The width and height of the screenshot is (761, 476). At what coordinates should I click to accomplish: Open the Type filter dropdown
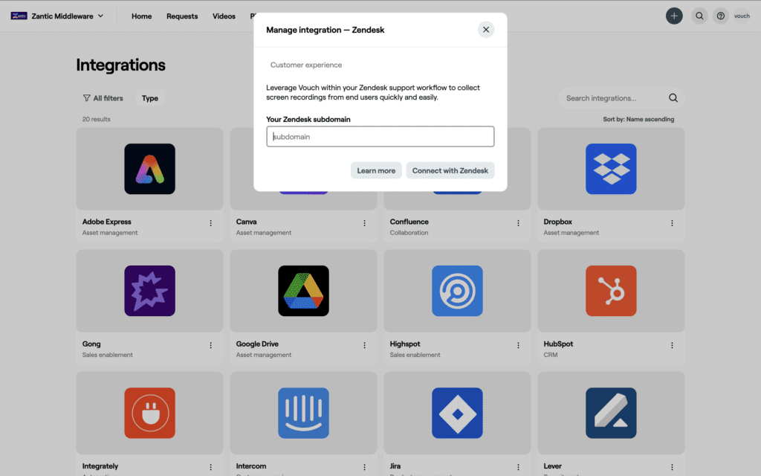[150, 98]
